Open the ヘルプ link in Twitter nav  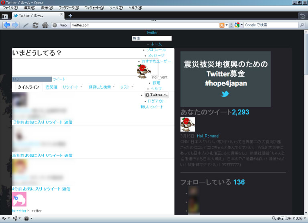[156, 89]
